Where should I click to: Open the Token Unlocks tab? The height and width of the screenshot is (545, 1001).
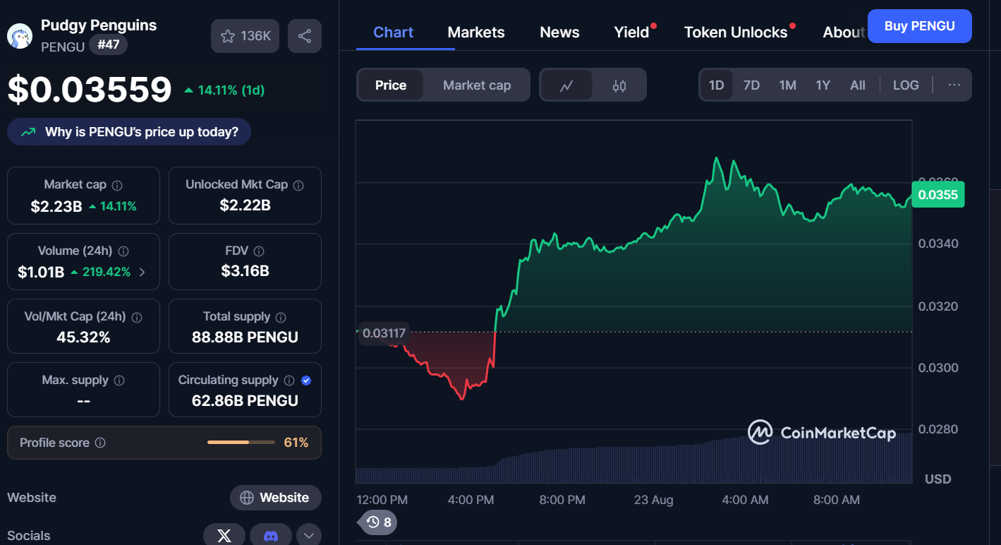[x=736, y=32]
